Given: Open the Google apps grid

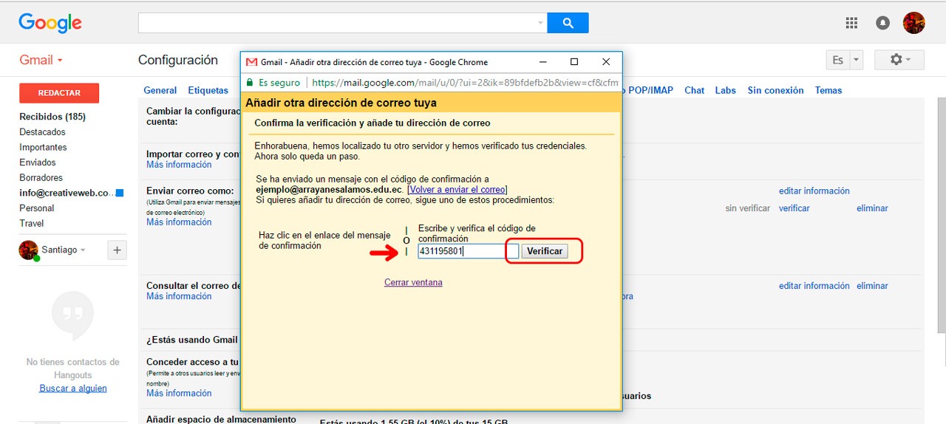Looking at the screenshot, I should tap(851, 23).
